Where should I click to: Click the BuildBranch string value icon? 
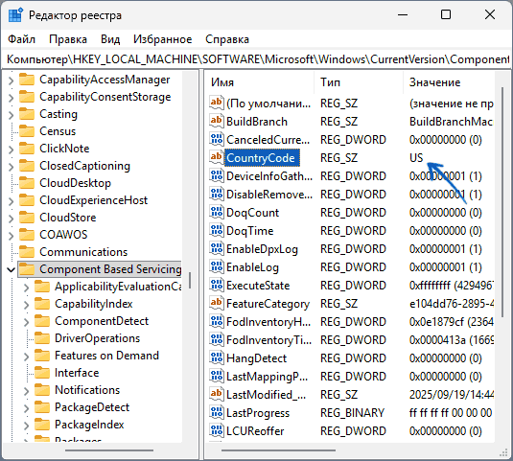[x=217, y=122]
